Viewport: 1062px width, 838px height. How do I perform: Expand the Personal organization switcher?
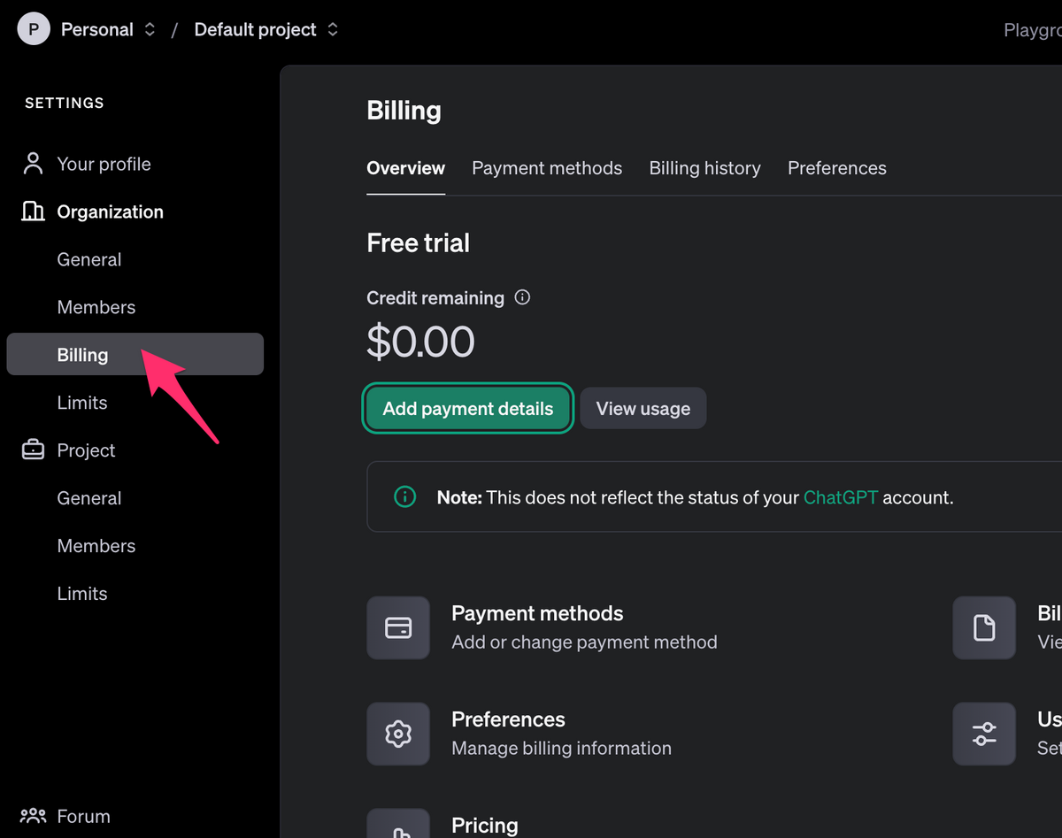click(x=150, y=30)
